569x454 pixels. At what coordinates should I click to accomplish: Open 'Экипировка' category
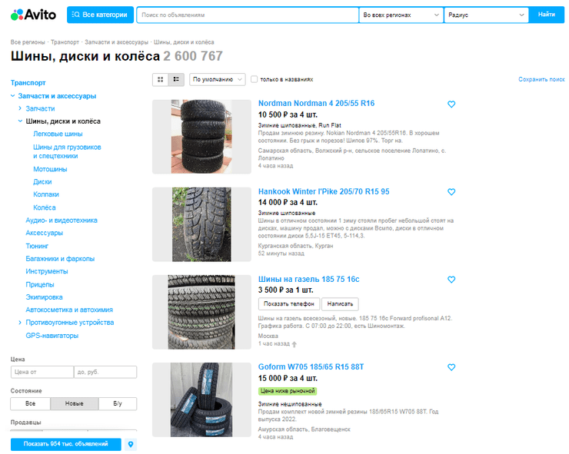(x=44, y=297)
